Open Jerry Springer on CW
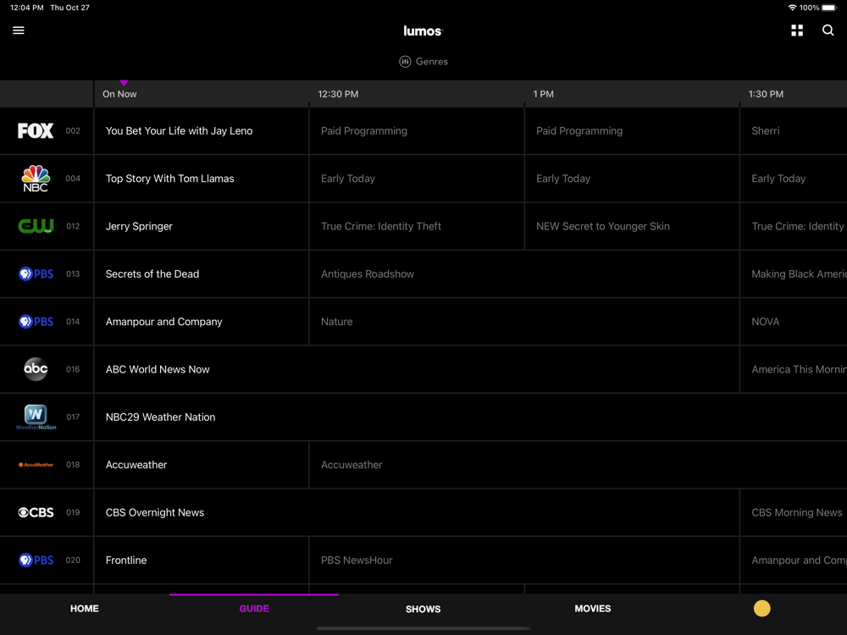847x635 pixels. point(202,226)
